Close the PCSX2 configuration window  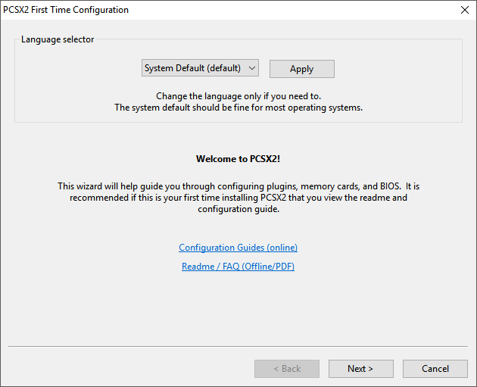[464, 10]
